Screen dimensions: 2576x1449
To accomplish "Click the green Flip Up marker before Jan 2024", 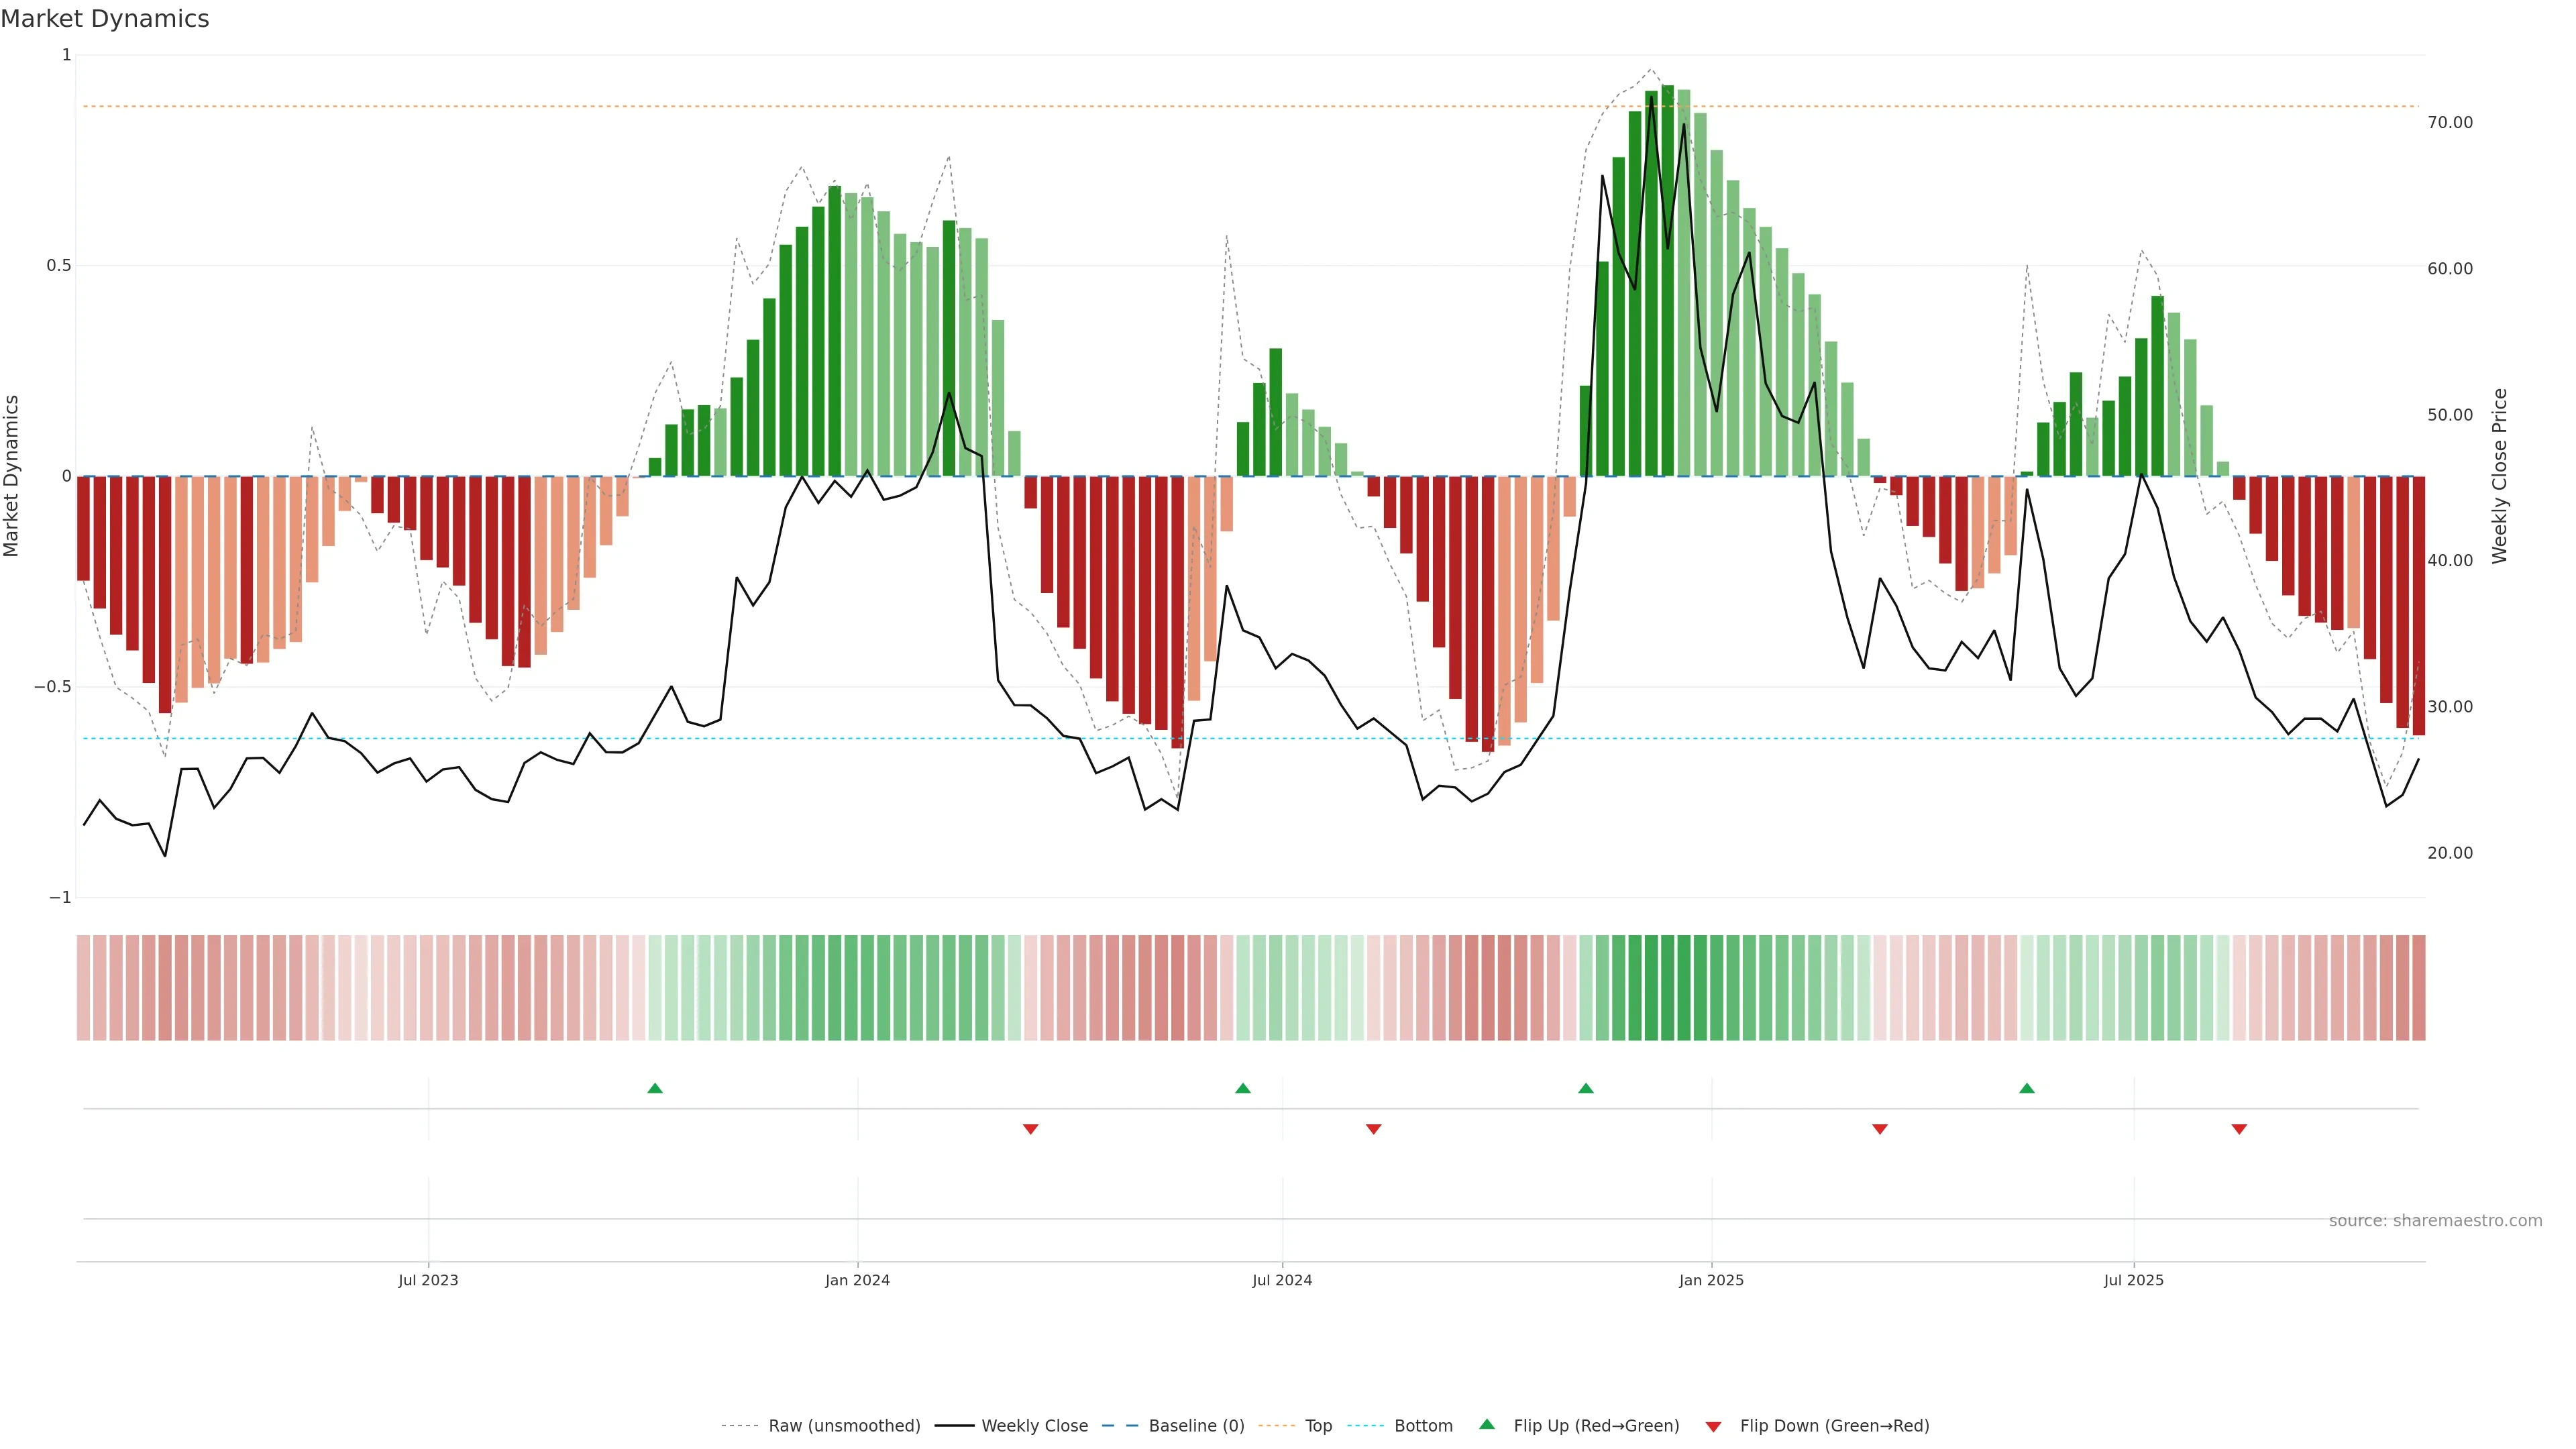I will pos(655,1088).
